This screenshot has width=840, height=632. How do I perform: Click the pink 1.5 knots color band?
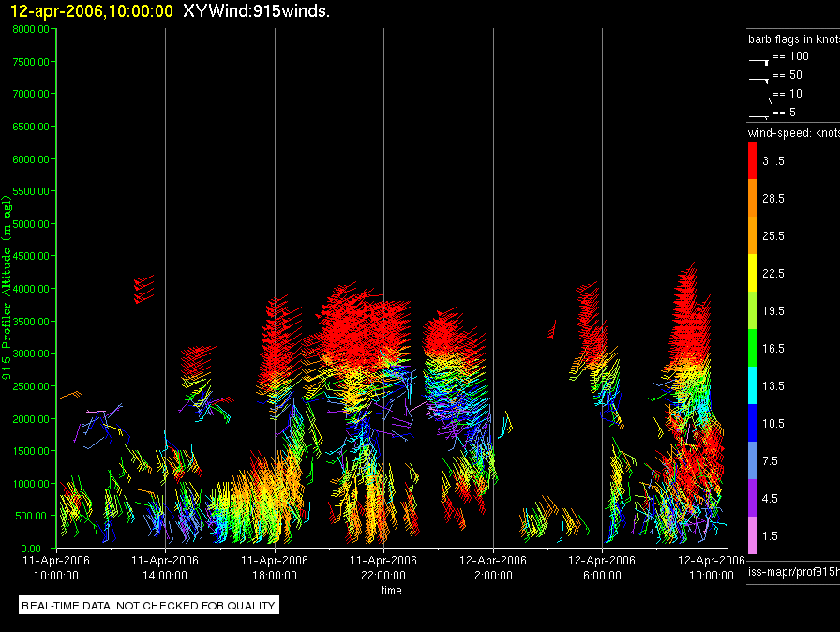click(753, 535)
